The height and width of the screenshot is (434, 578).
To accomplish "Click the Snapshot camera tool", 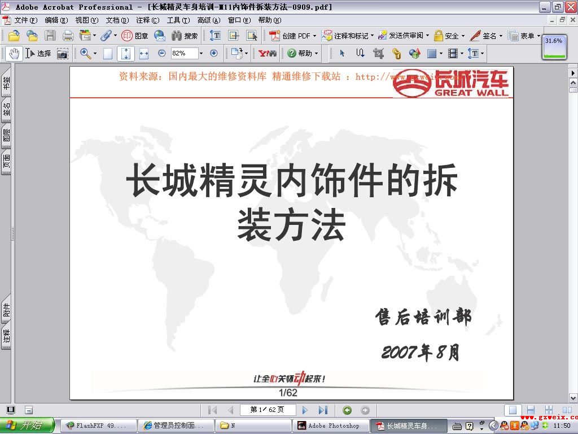I will point(62,54).
